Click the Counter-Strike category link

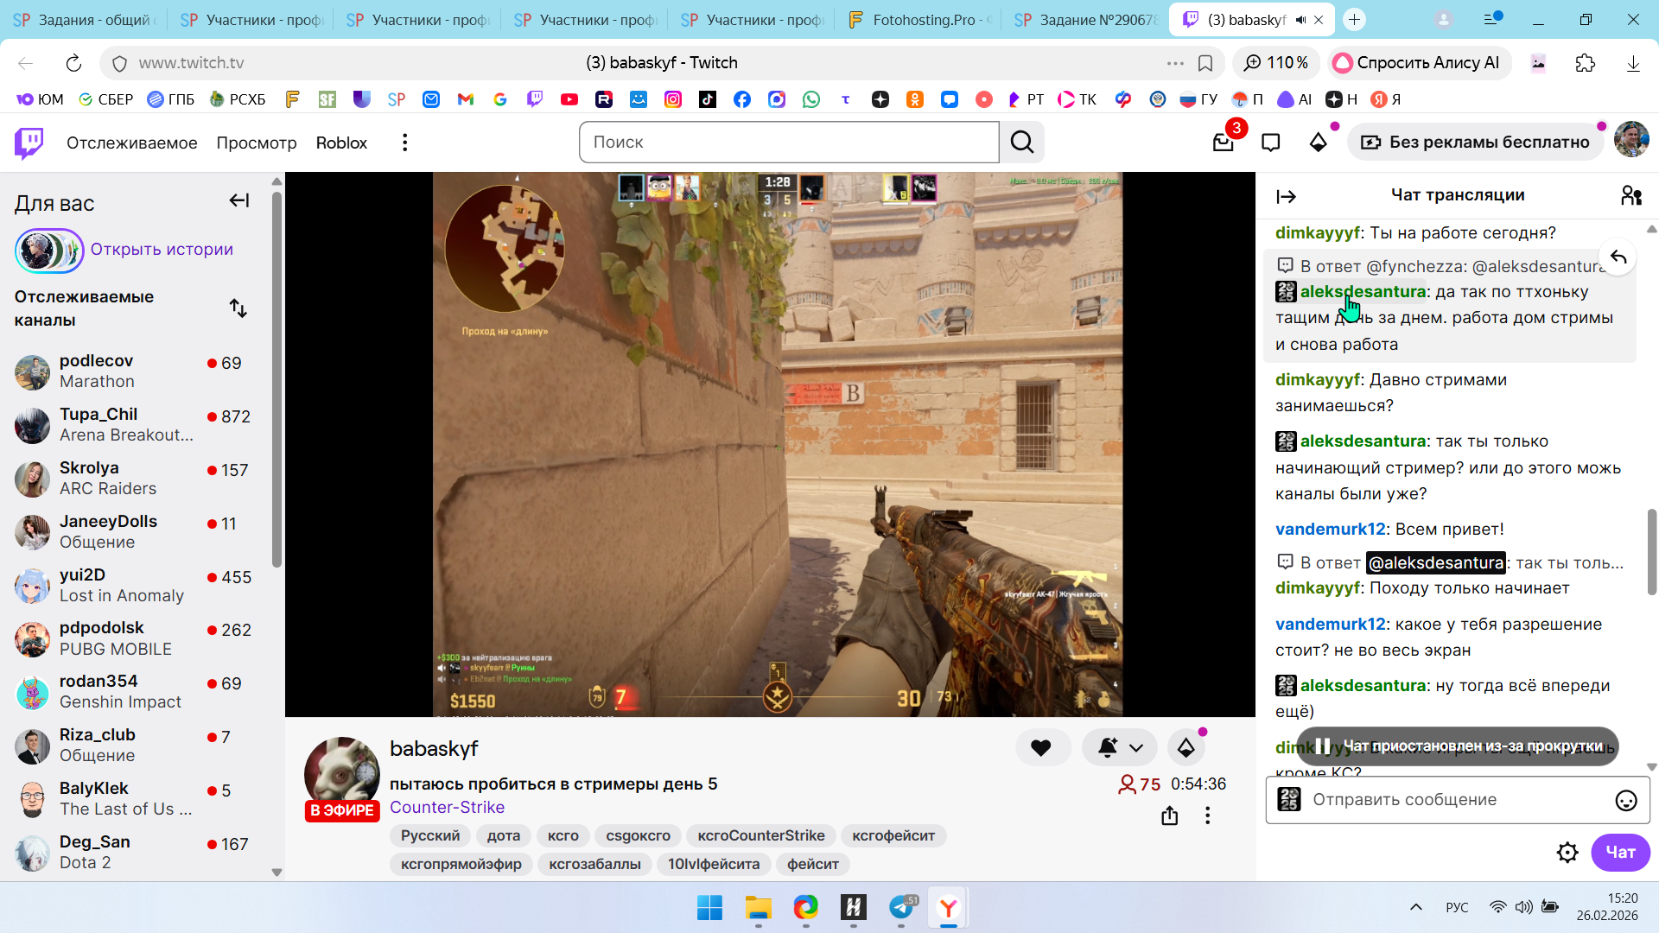coord(447,807)
